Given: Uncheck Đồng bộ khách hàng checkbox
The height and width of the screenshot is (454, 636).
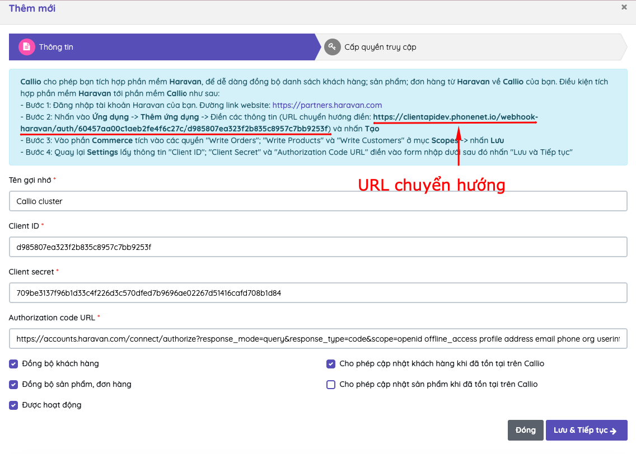Looking at the screenshot, I should [13, 364].
